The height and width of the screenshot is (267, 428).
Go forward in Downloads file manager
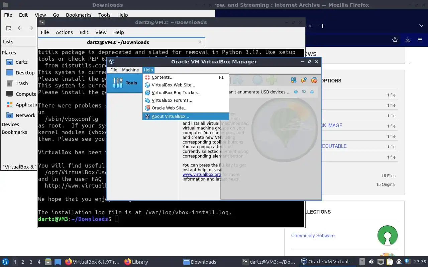pos(31,28)
